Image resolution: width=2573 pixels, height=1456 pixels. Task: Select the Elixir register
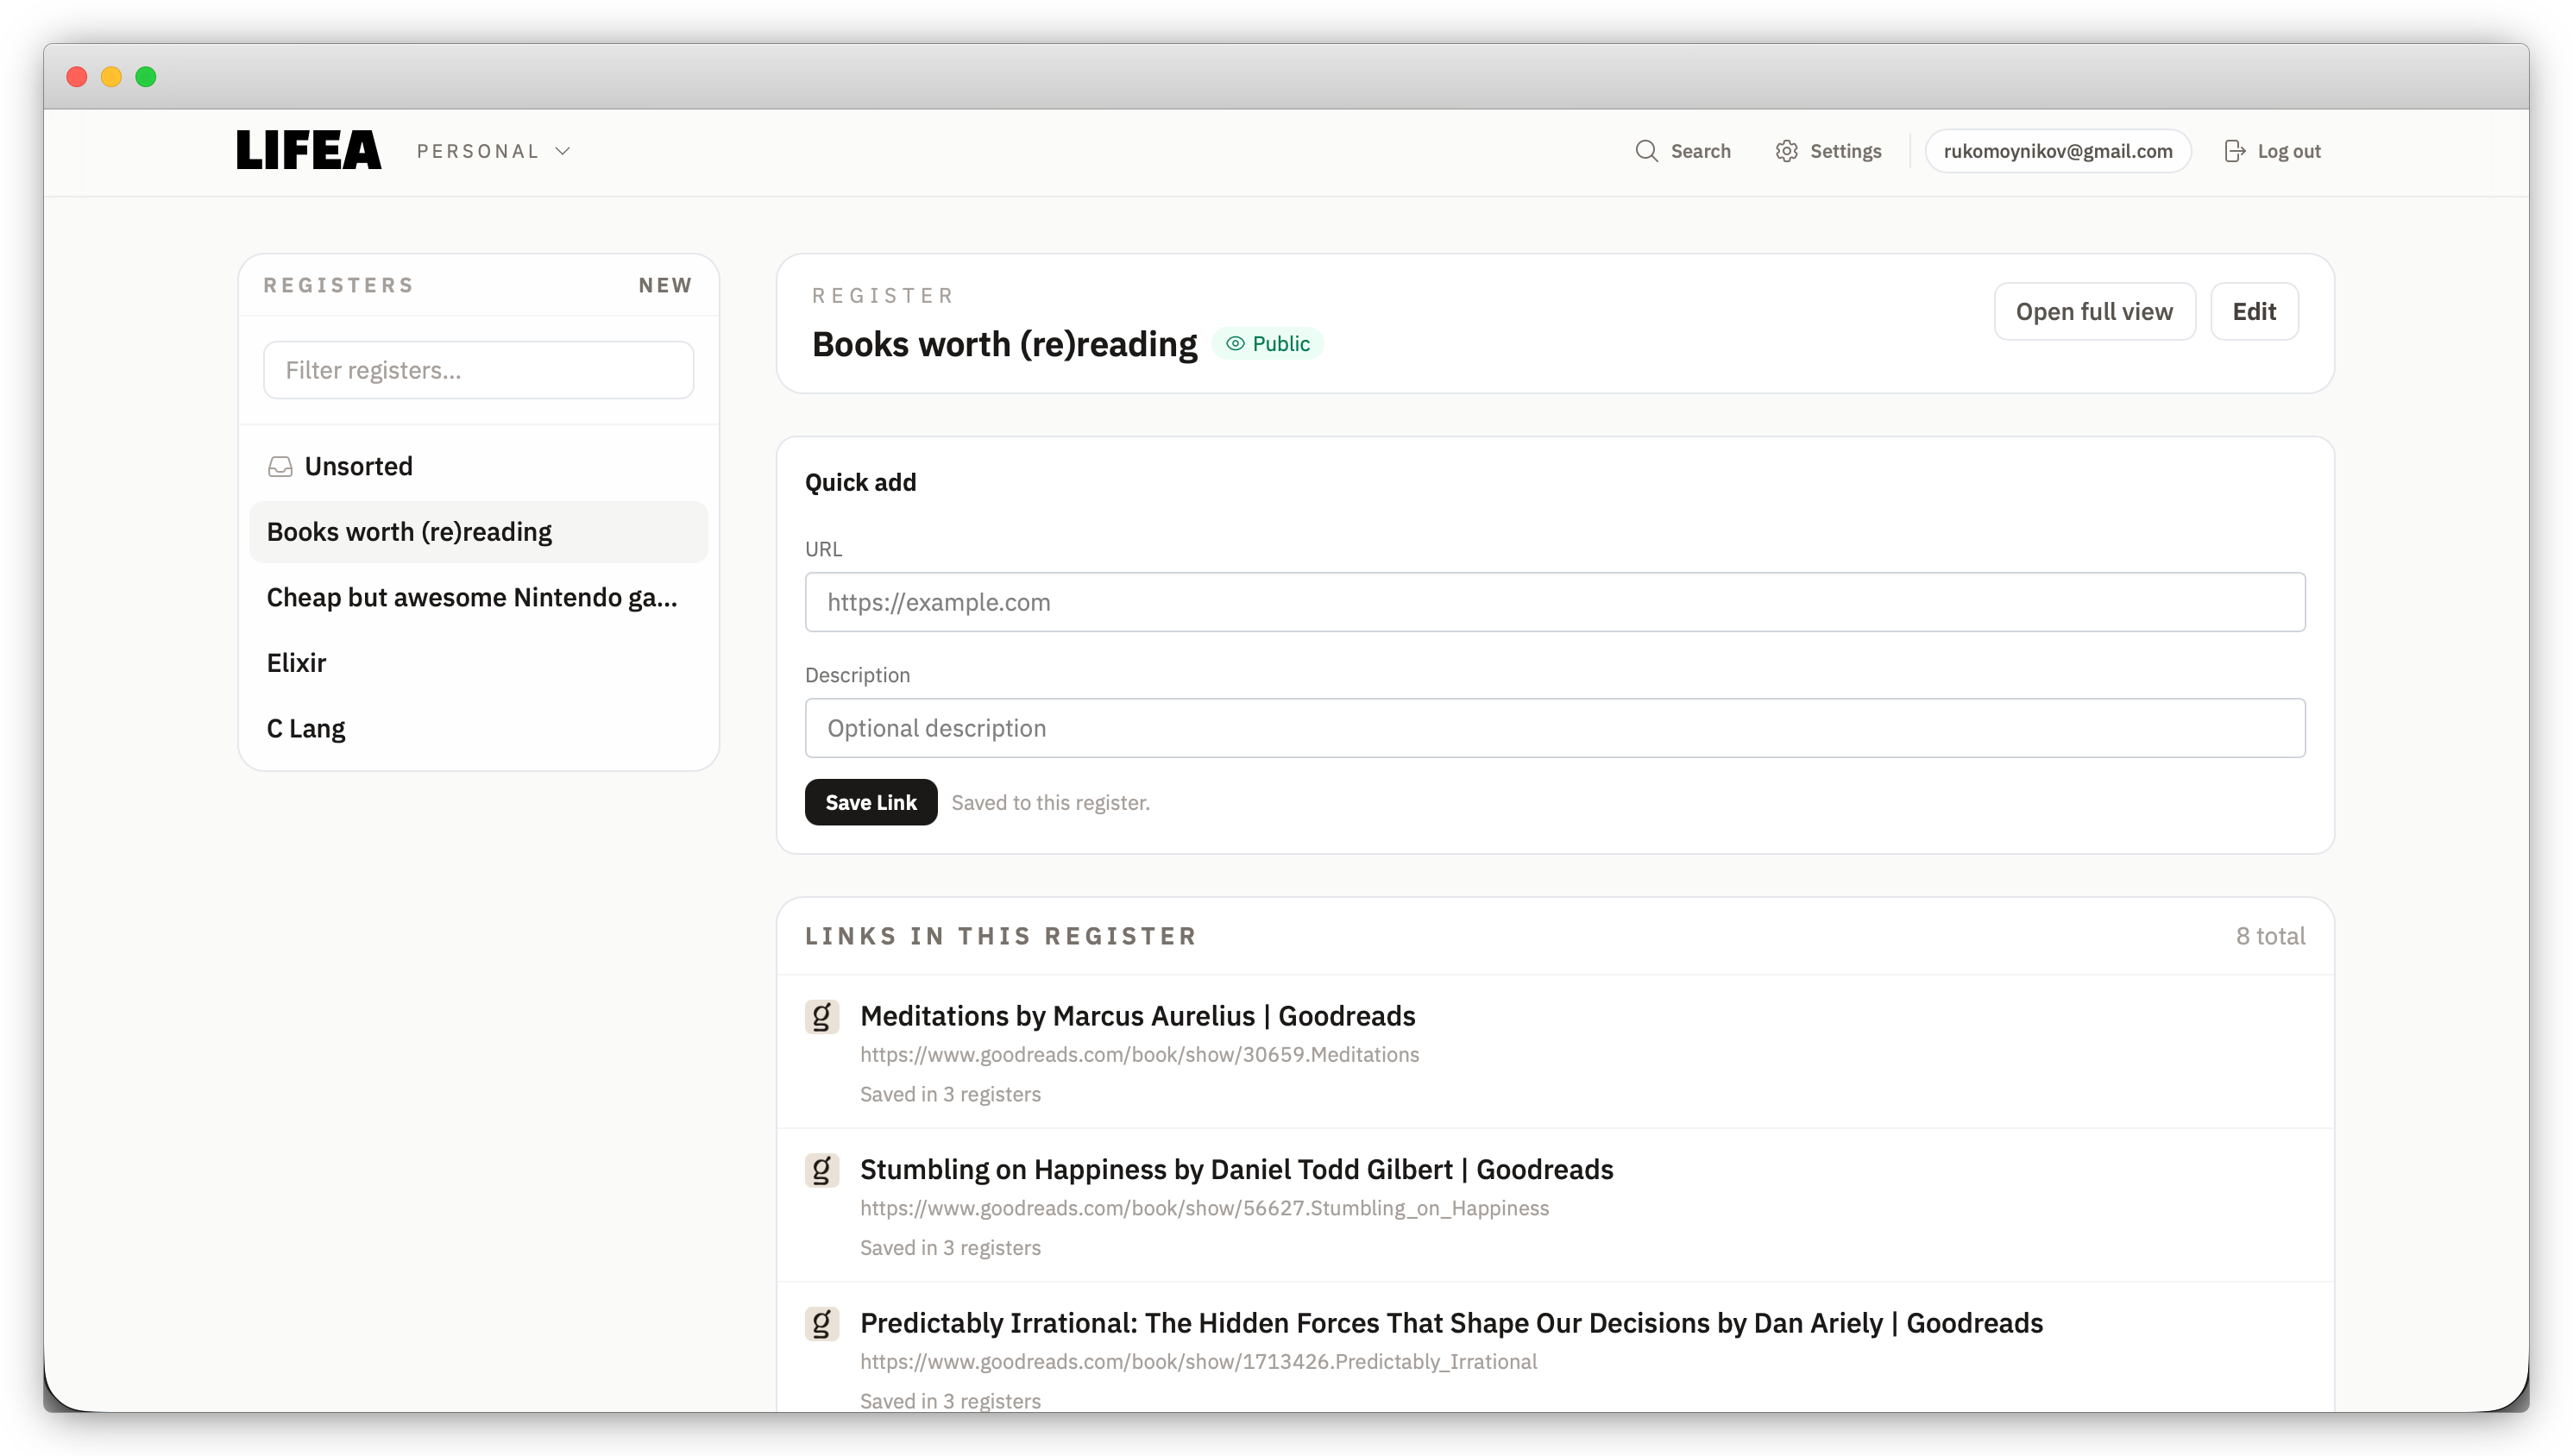click(296, 662)
